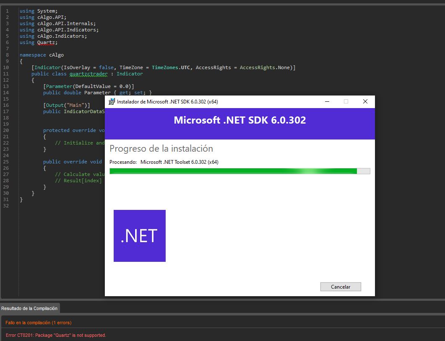Click 'using Quartz;' in the code editor
Image resolution: width=445 pixels, height=341 pixels.
point(39,42)
